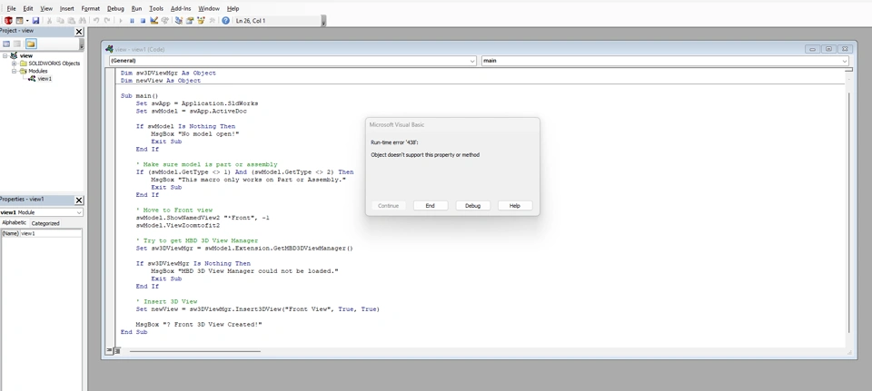Click the Run macro play icon
The image size is (872, 391).
pos(121,21)
